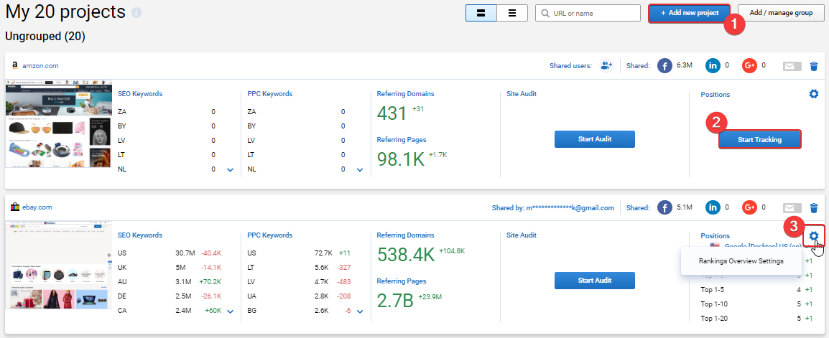Image resolution: width=829 pixels, height=338 pixels.
Task: Click LinkedIn share icon in amzon.com row
Action: point(713,65)
